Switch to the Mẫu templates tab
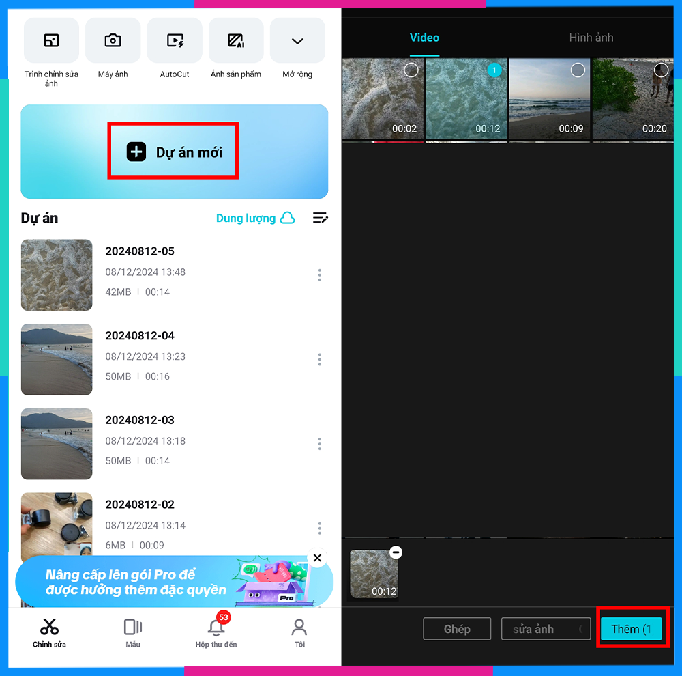 [133, 633]
